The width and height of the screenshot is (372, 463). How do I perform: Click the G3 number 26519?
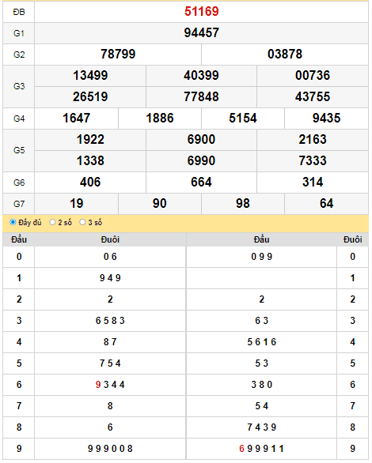click(x=90, y=96)
